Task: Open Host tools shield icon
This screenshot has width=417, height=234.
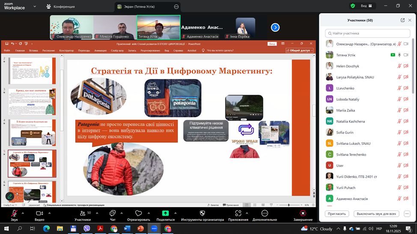Action: point(203,213)
